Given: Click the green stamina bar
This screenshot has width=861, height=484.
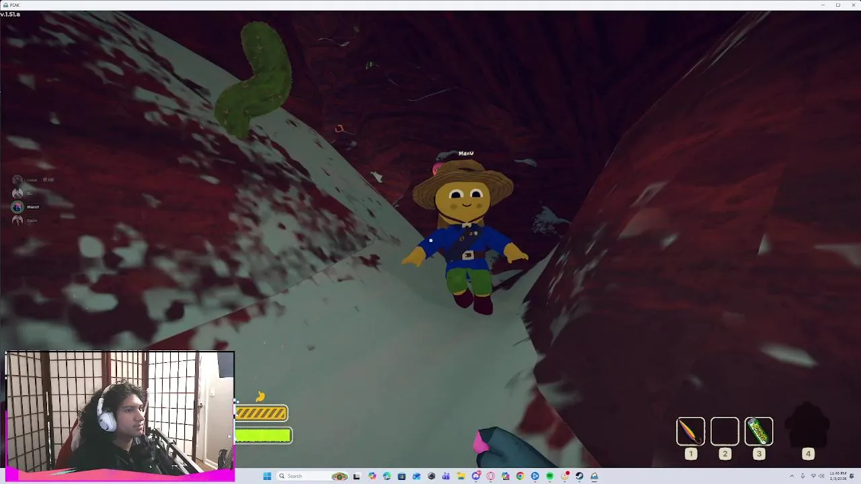Looking at the screenshot, I should point(263,436).
